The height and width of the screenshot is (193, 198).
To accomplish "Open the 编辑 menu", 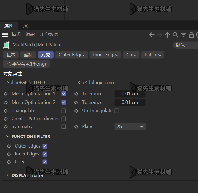I will [x=30, y=35].
